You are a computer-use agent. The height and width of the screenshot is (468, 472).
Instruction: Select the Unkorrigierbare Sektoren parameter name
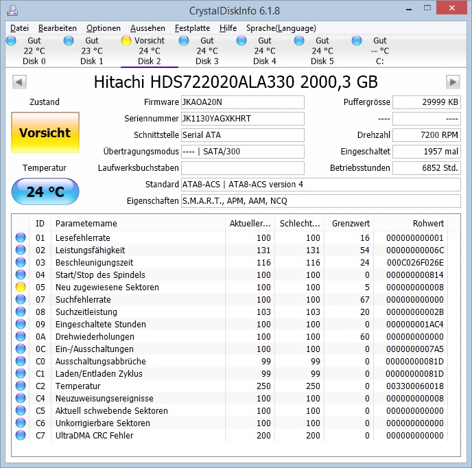point(103,423)
